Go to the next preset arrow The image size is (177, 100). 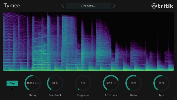(x=114, y=6)
